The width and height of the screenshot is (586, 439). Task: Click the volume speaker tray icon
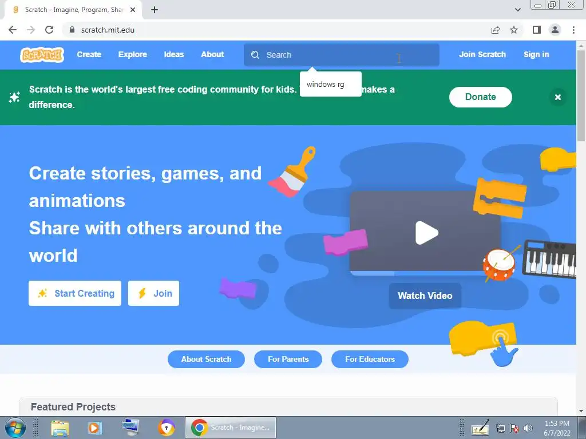tap(528, 429)
